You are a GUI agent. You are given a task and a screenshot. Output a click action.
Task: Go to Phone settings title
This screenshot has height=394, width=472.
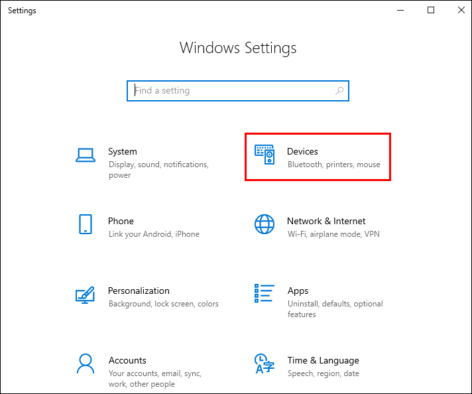point(121,221)
